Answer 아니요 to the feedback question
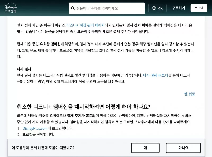The height and width of the screenshot is (157, 212). [x=183, y=148]
